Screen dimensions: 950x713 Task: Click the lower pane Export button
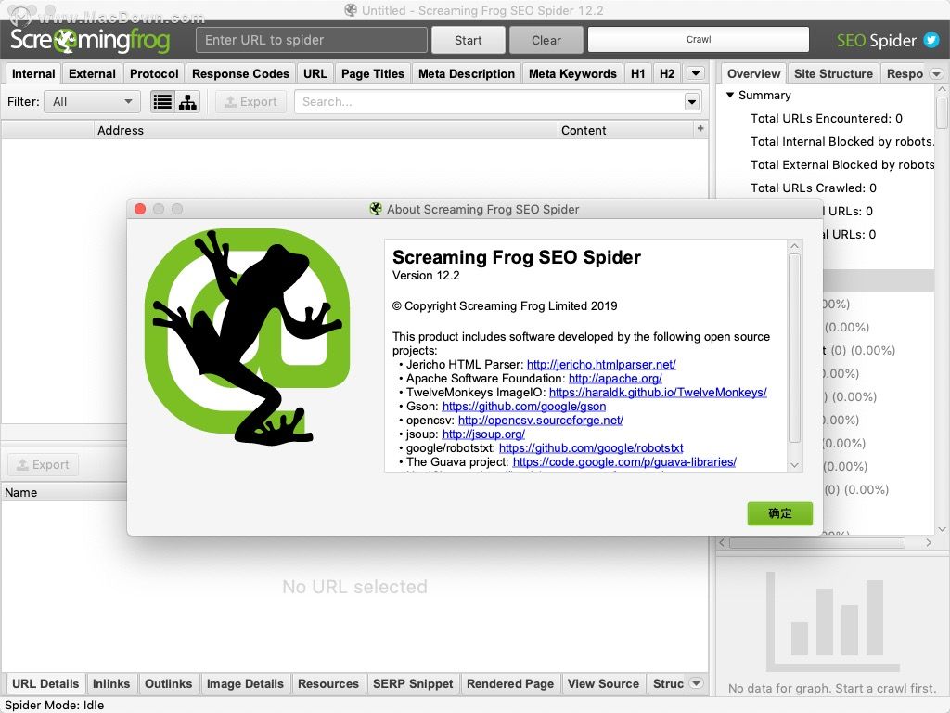point(43,464)
